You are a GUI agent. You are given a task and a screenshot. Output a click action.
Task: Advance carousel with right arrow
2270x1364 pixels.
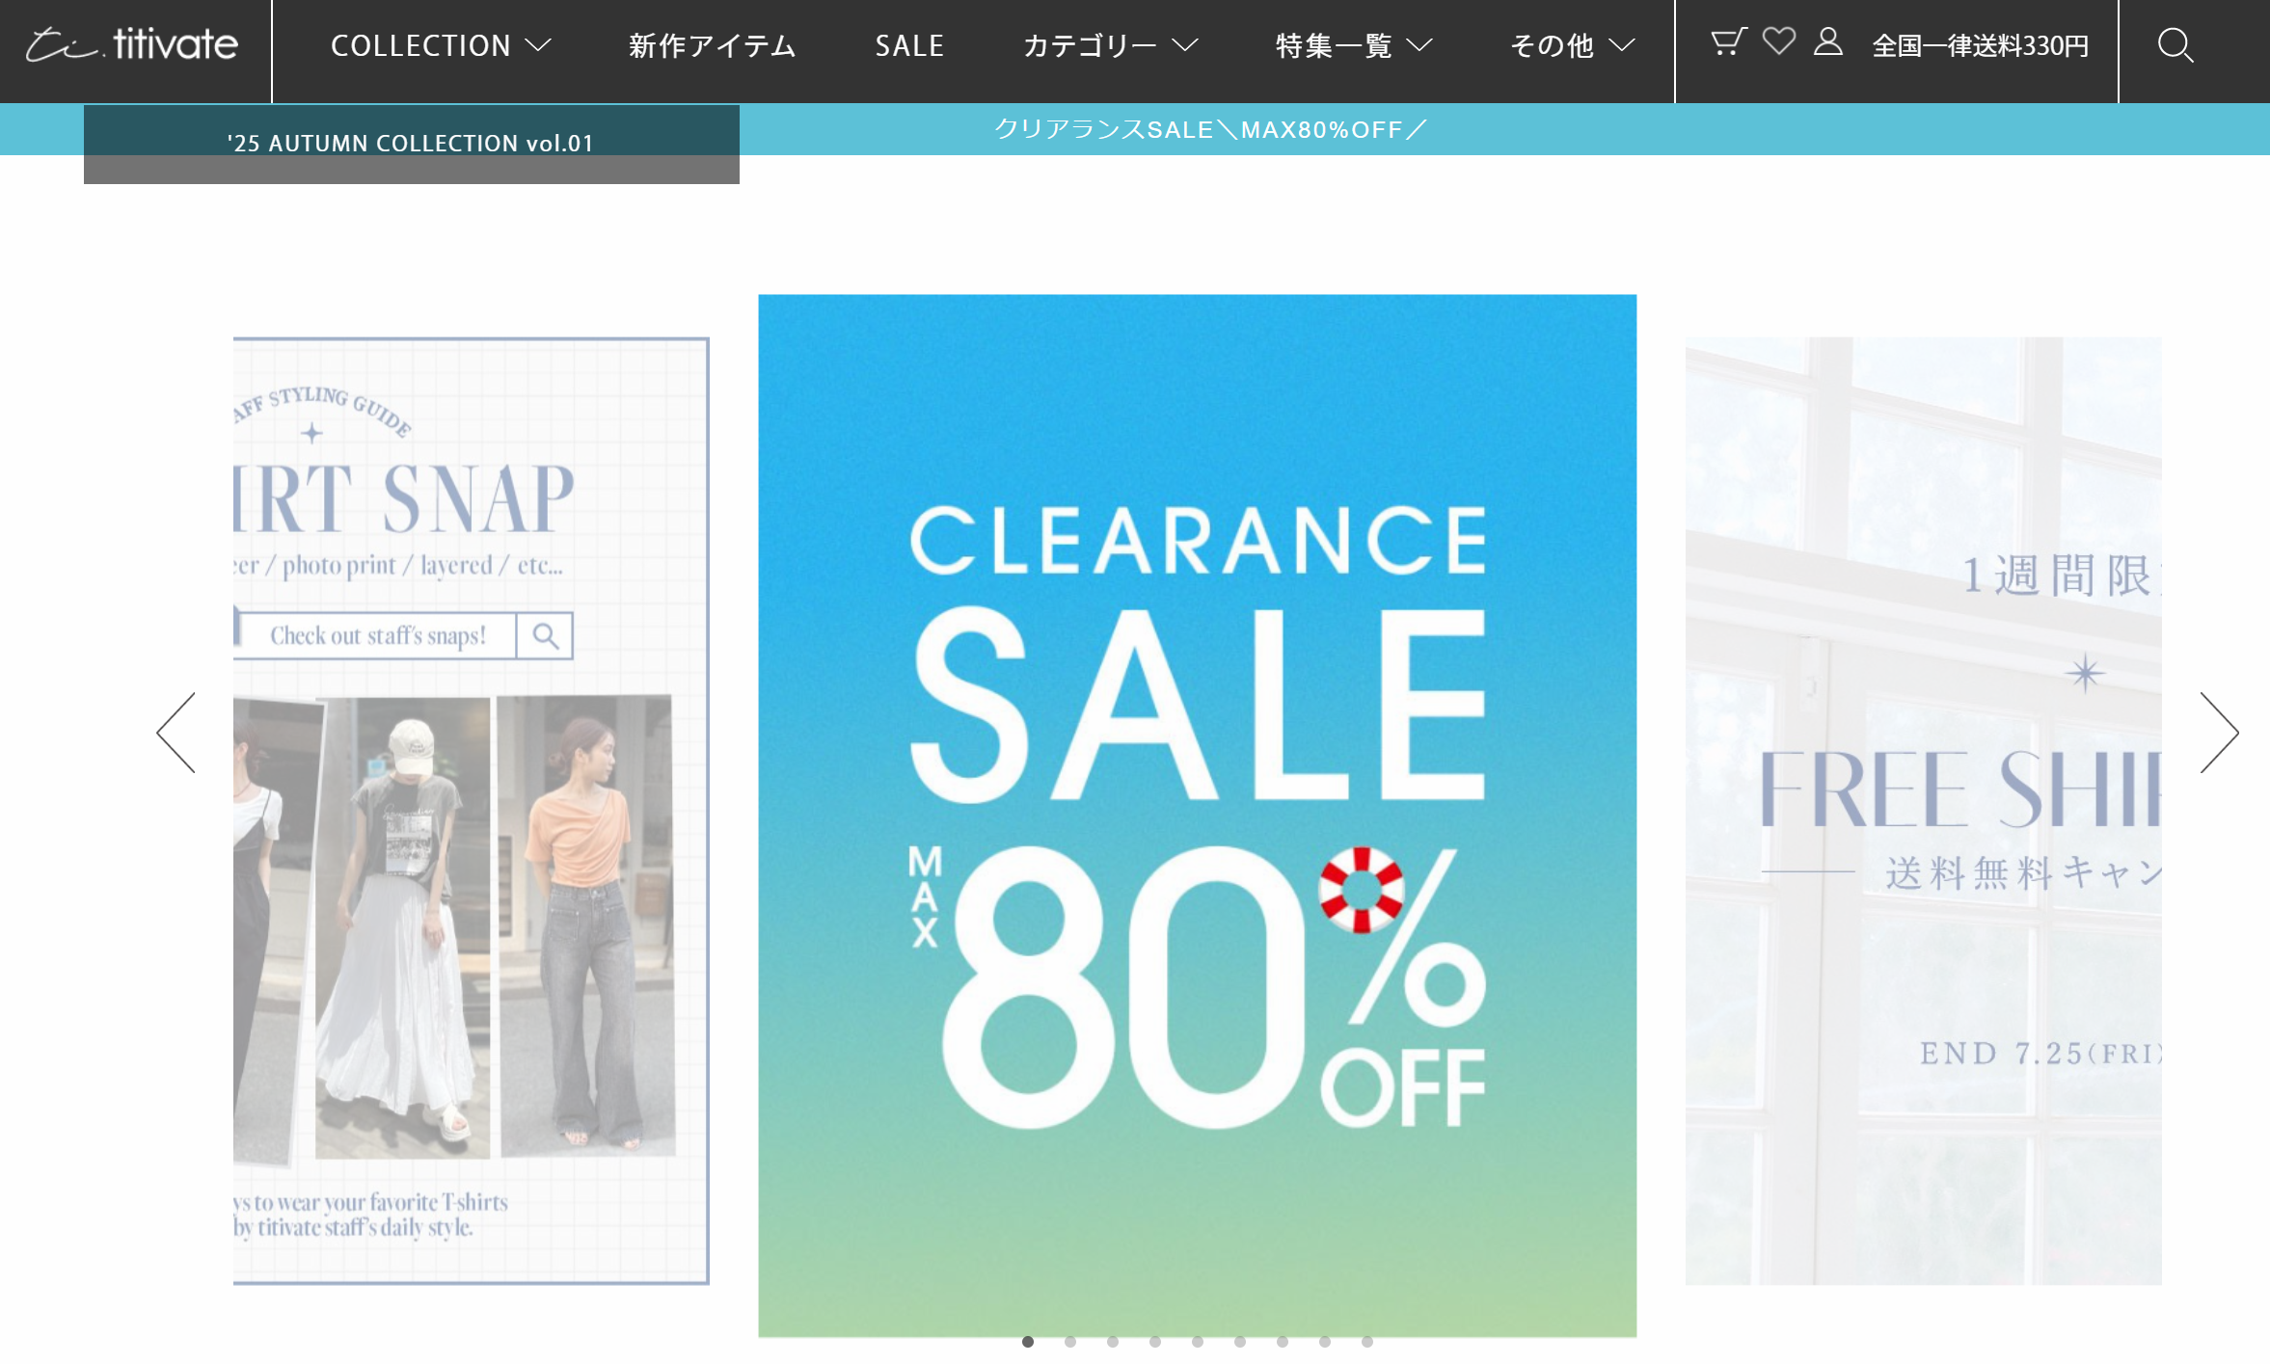(x=2218, y=732)
